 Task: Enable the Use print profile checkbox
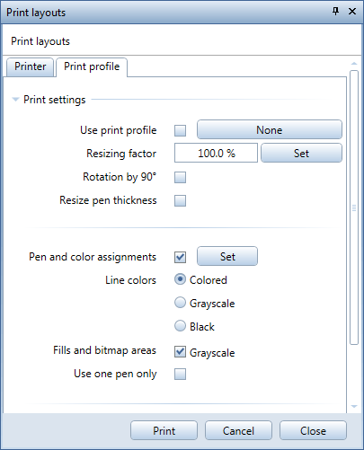coord(180,130)
